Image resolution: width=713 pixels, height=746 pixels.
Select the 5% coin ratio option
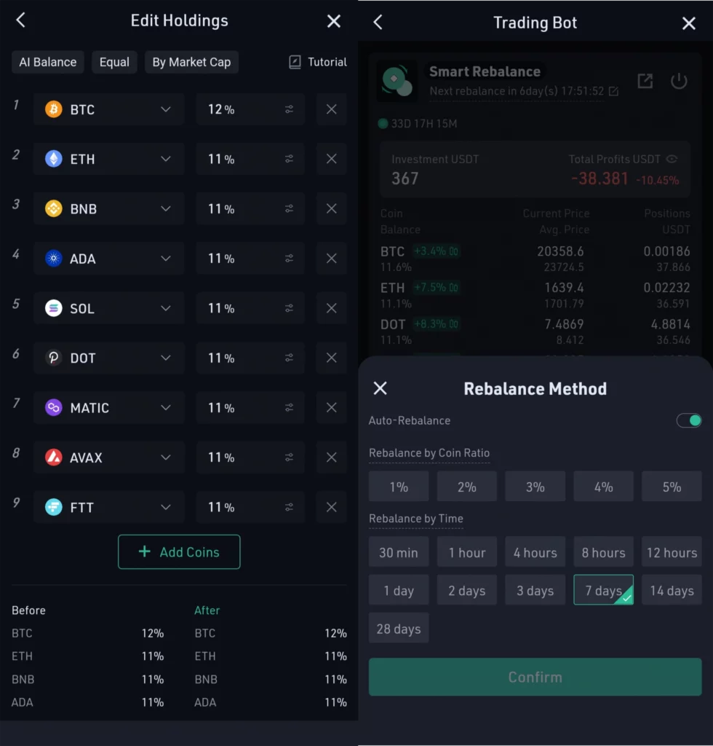672,486
